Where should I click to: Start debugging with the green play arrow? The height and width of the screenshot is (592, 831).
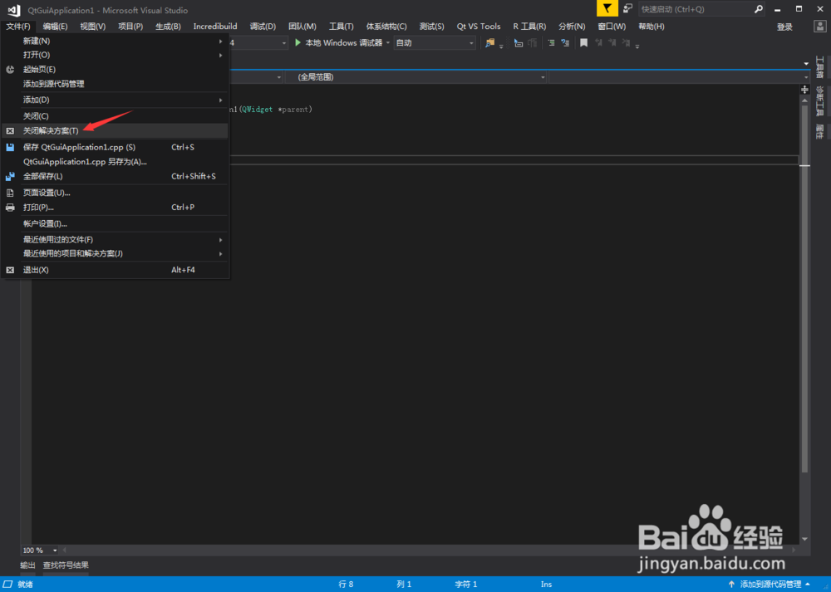[x=297, y=42]
